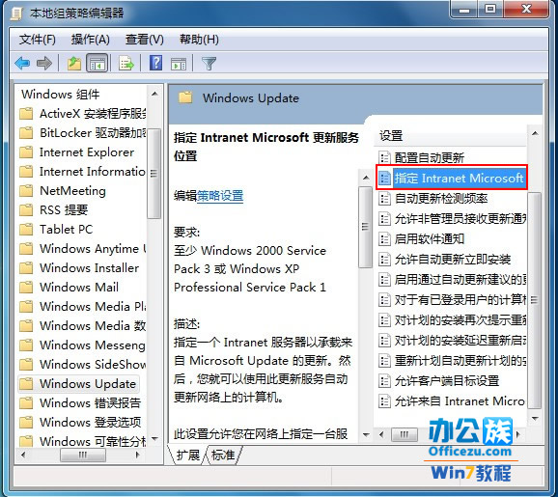Screen dimensions: 558x497
Task: Select the Windows 登录选项 folder
Action: (80, 422)
